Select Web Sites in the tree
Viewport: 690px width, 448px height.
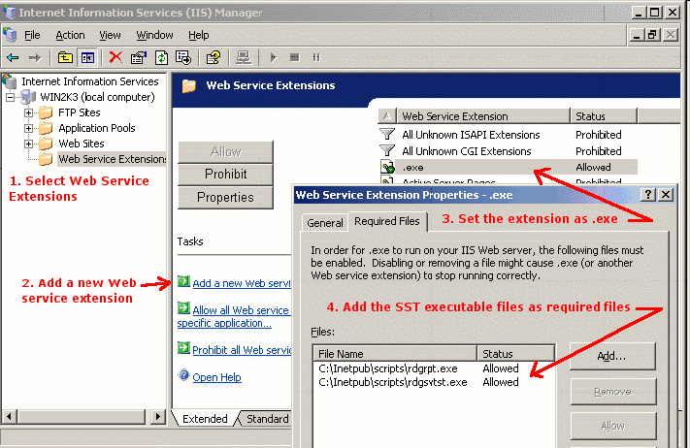(x=82, y=144)
